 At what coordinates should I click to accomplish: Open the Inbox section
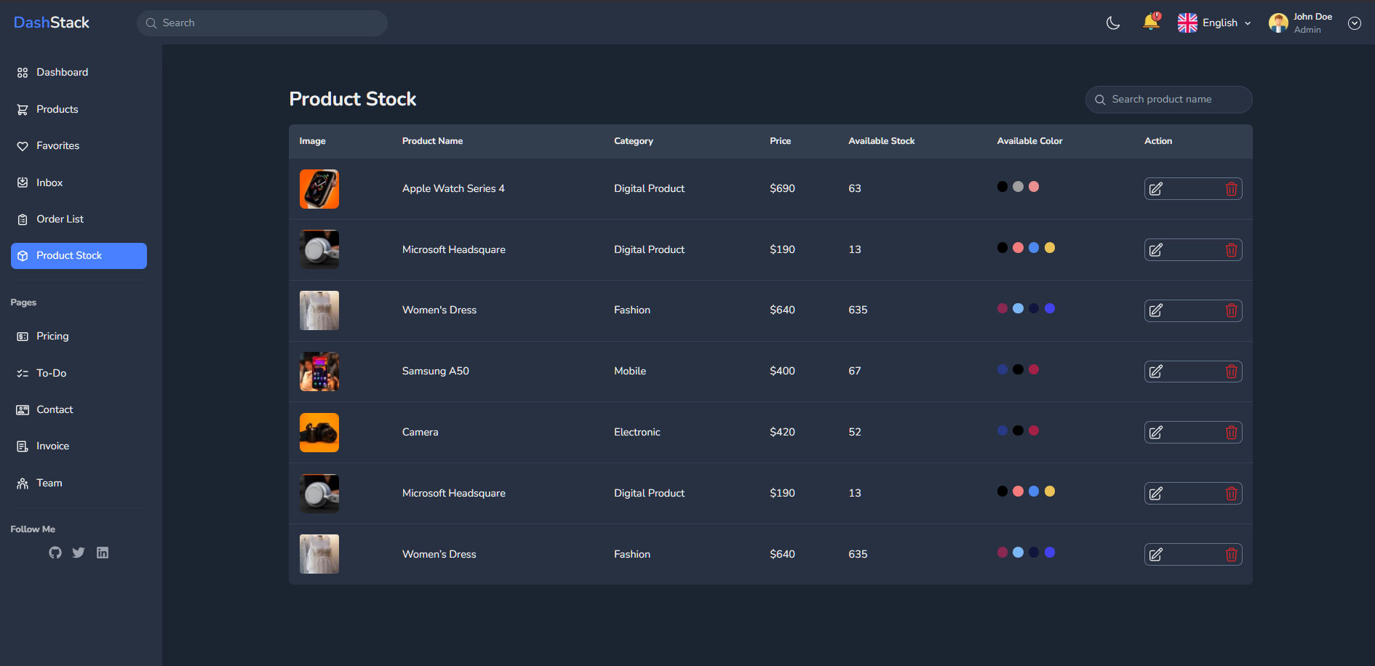pos(49,182)
